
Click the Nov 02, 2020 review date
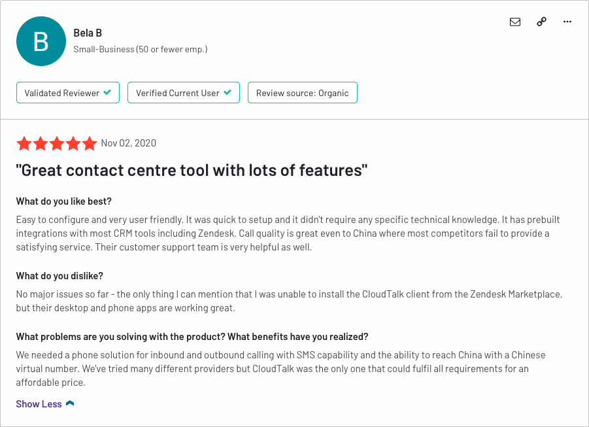coord(129,143)
